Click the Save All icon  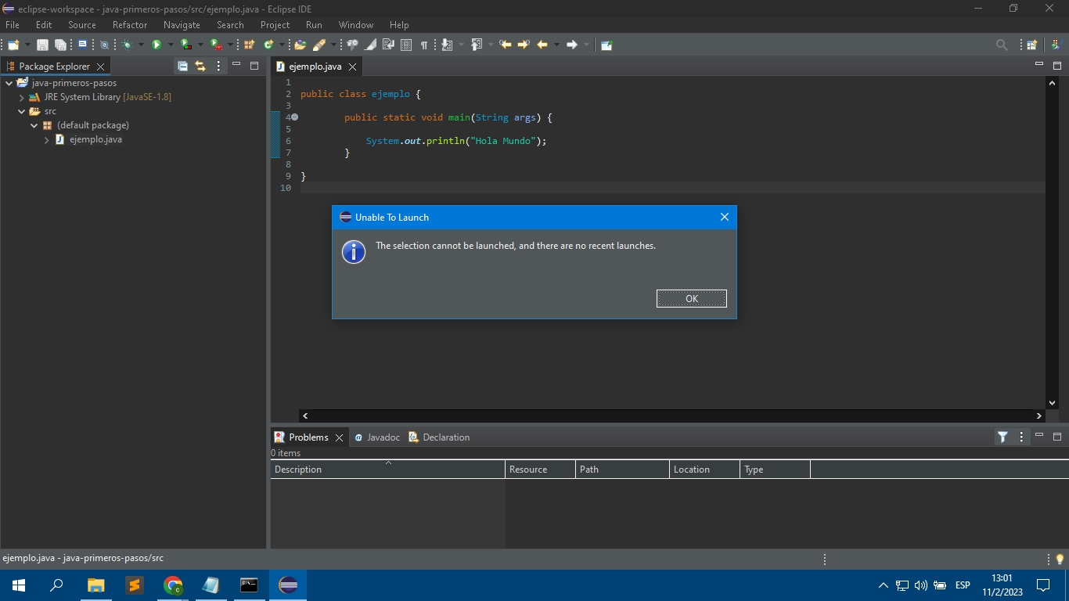(x=60, y=45)
